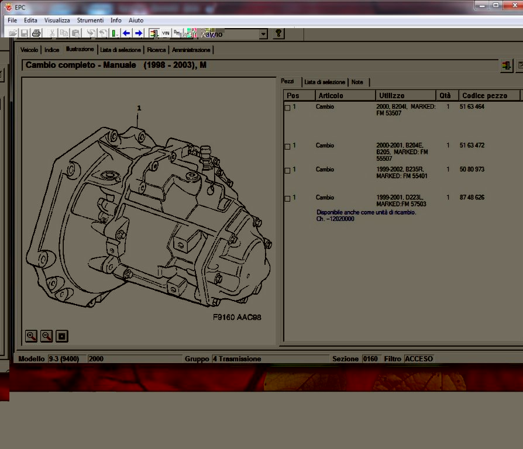Click the colored list icon beside the title bar
The image size is (523, 449).
[506, 65]
